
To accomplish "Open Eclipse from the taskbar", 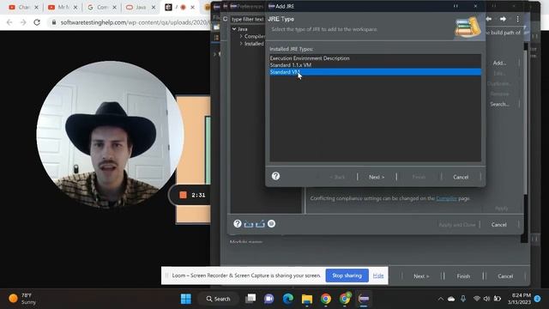I will [364, 299].
